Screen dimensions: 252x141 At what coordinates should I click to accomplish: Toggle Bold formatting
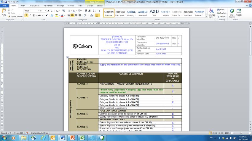tap(26, 15)
